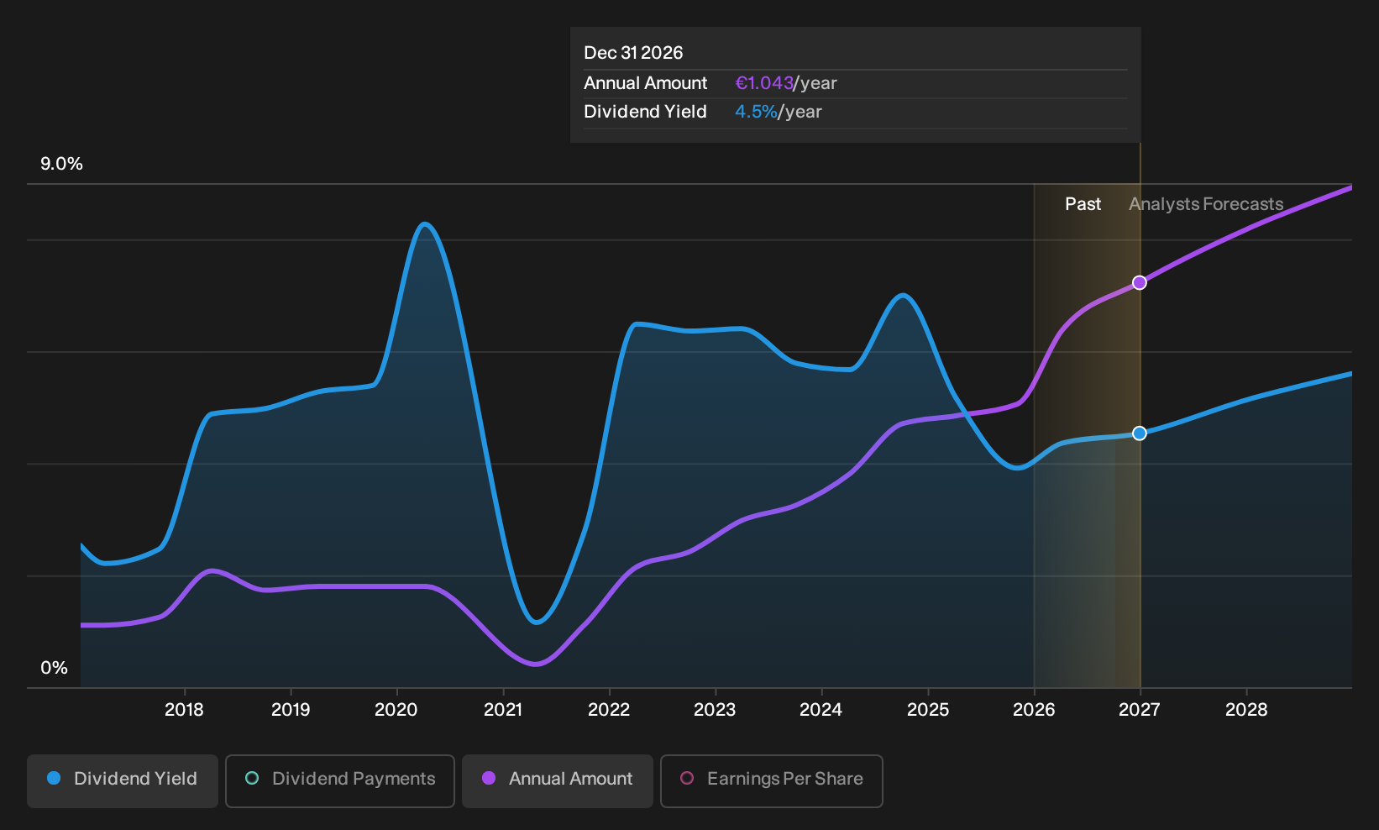Click the €1.043/year tooltip value
1379x830 pixels.
coord(786,83)
